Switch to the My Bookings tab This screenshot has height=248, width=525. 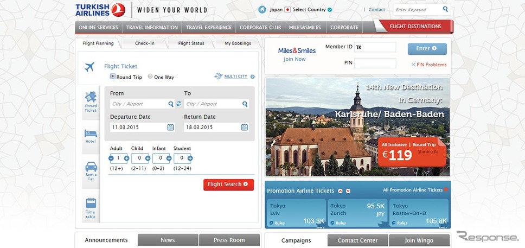click(238, 43)
